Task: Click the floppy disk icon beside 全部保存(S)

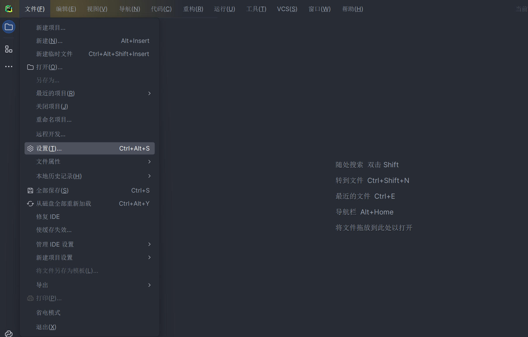Action: [30, 191]
